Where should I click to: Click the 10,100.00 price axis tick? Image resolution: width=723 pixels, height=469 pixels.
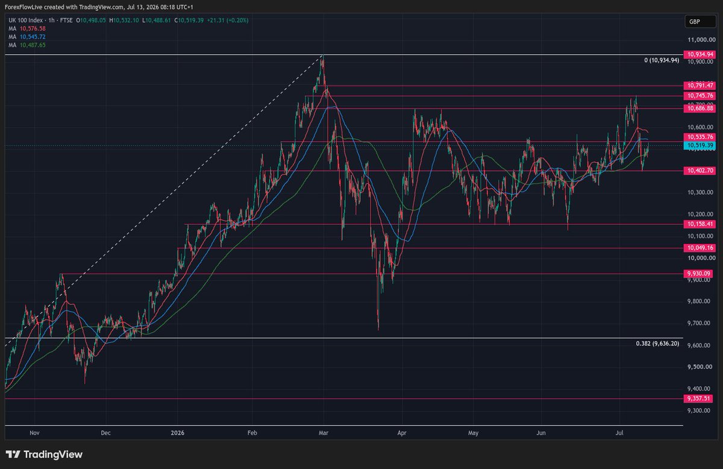(x=700, y=236)
